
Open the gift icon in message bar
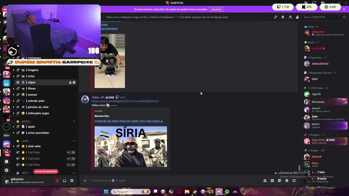[x=265, y=180]
